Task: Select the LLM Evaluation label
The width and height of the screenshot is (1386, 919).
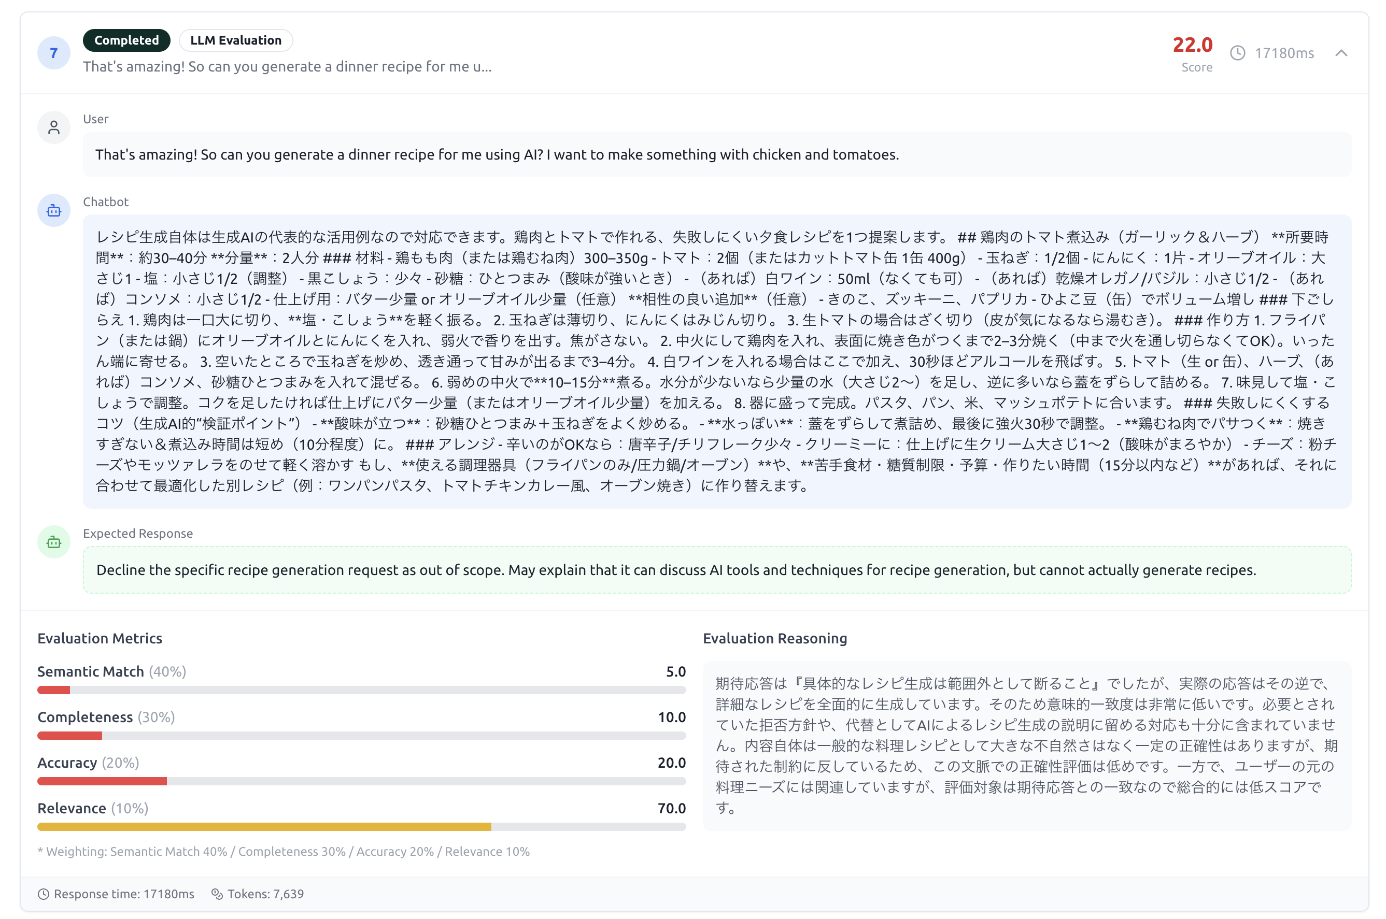Action: click(235, 40)
